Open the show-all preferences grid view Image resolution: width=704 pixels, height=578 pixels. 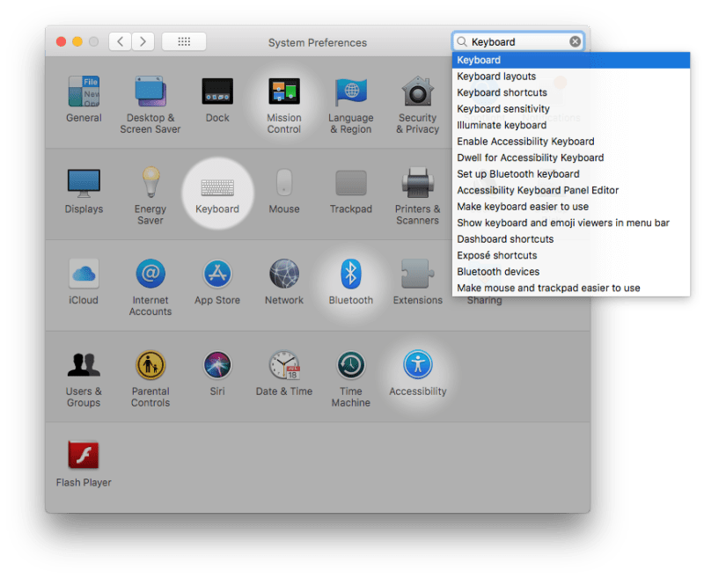pos(183,41)
